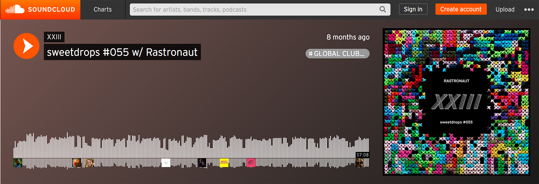539x184 pixels.
Task: Open the sweetdrops #055 w/ Rastronaut title
Action: point(122,52)
